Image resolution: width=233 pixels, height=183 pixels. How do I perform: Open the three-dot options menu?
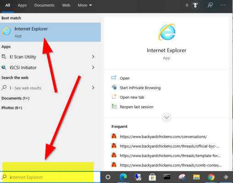223,5
